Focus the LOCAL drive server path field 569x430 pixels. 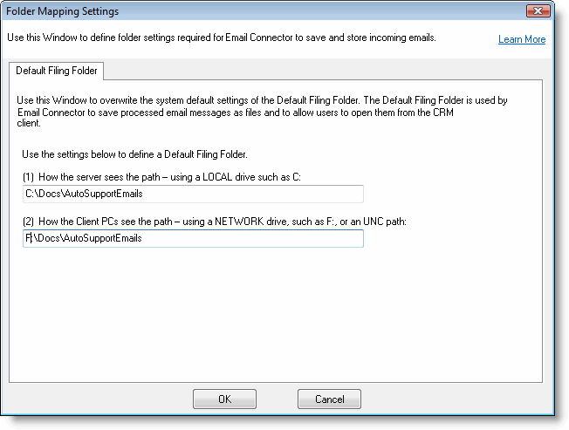point(192,194)
